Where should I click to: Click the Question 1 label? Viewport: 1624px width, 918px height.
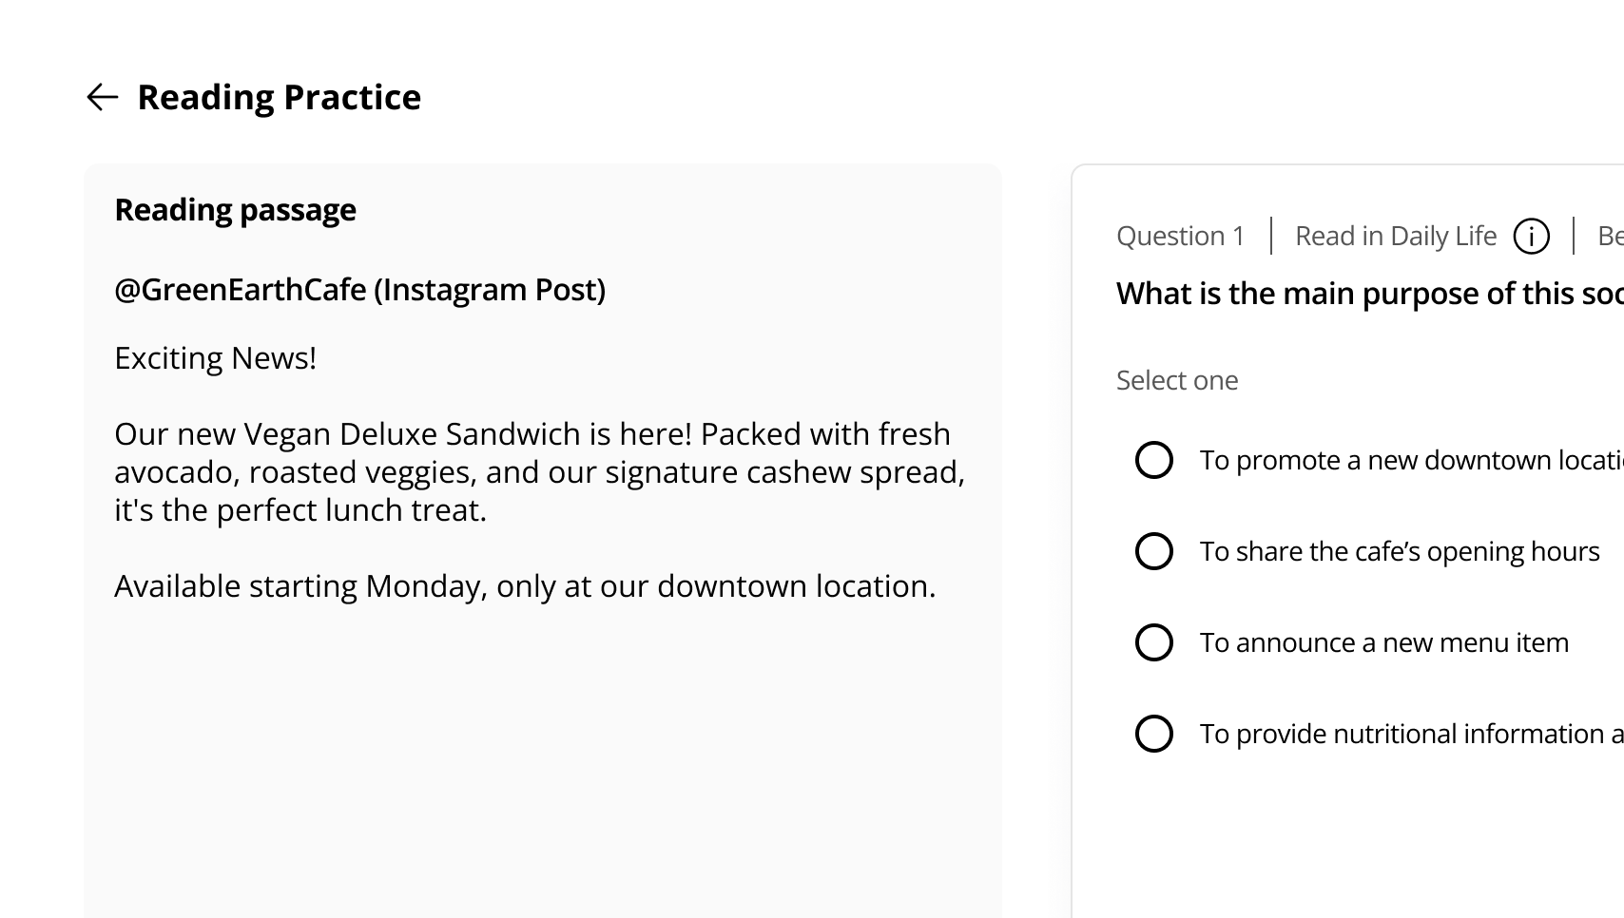pyautogui.click(x=1180, y=236)
